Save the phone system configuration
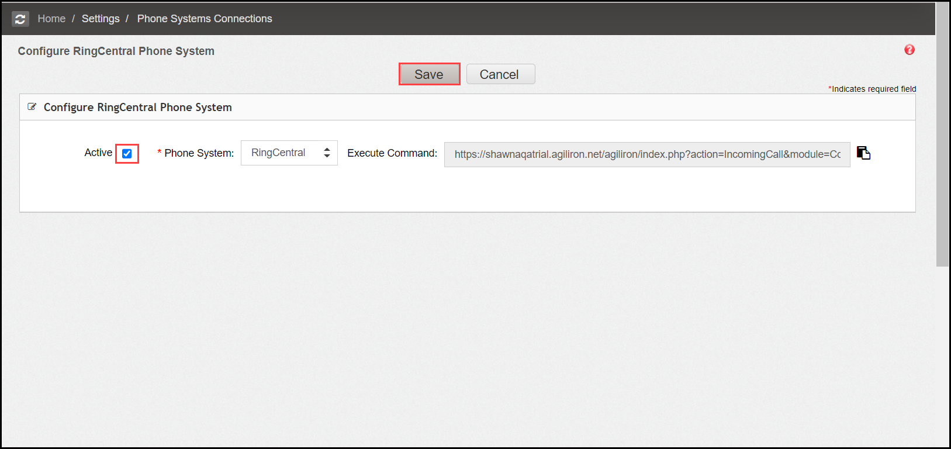951x449 pixels. pyautogui.click(x=429, y=74)
